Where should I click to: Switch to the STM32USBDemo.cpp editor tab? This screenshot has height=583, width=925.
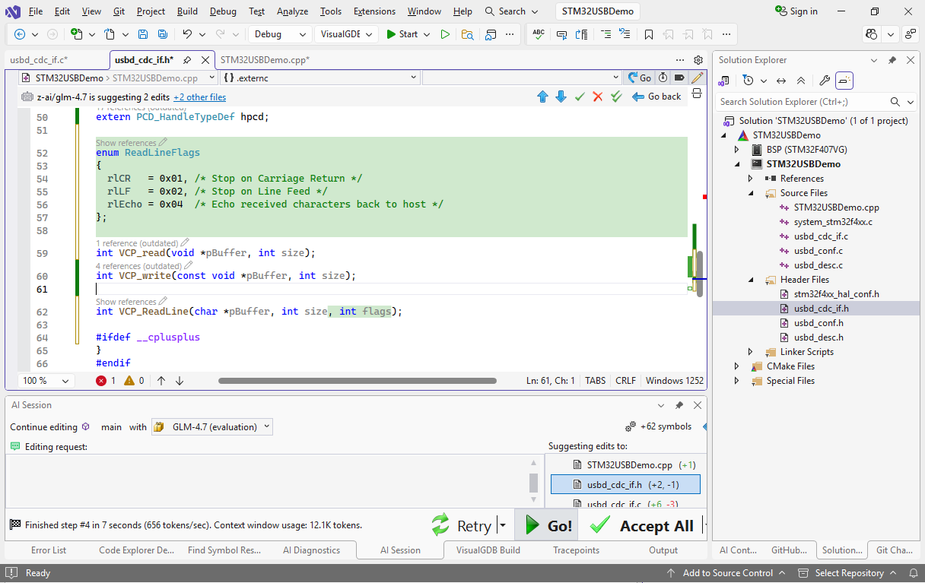point(264,60)
